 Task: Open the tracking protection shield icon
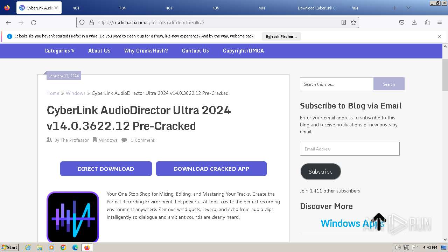pyautogui.click(x=82, y=22)
